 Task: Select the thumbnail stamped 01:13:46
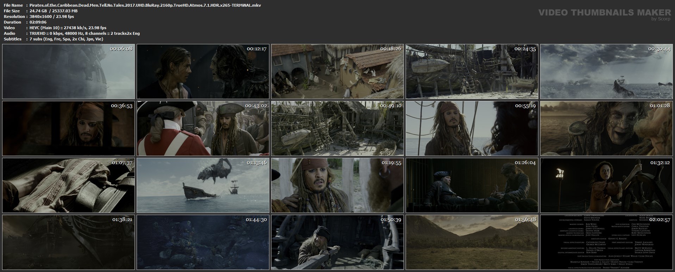click(203, 186)
